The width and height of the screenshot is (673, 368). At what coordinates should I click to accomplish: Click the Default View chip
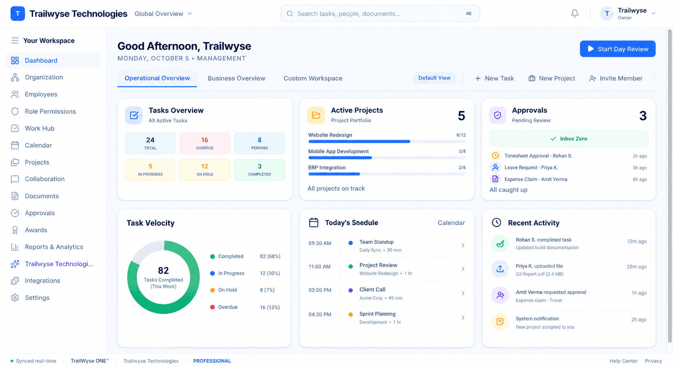(x=434, y=78)
